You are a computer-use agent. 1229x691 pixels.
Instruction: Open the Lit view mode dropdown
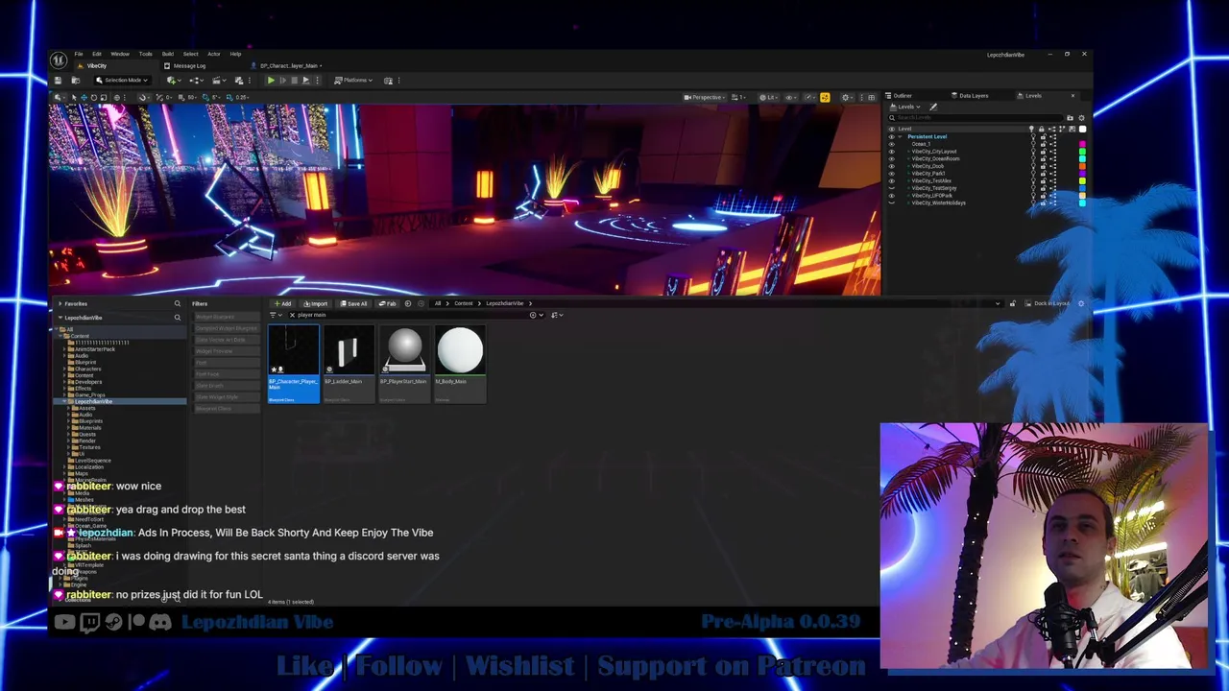click(770, 98)
